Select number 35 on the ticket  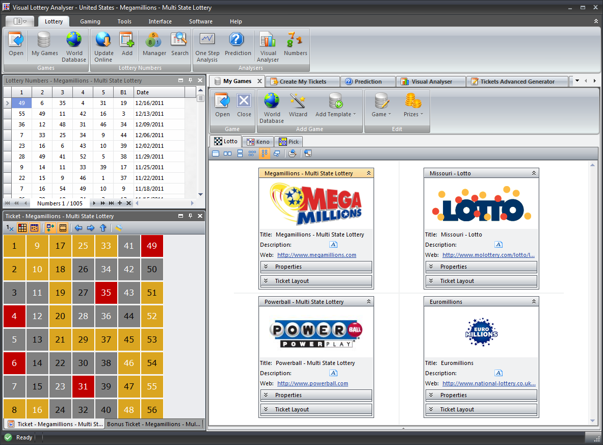click(106, 293)
